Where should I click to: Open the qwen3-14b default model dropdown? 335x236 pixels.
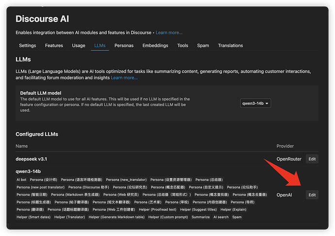click(x=255, y=103)
